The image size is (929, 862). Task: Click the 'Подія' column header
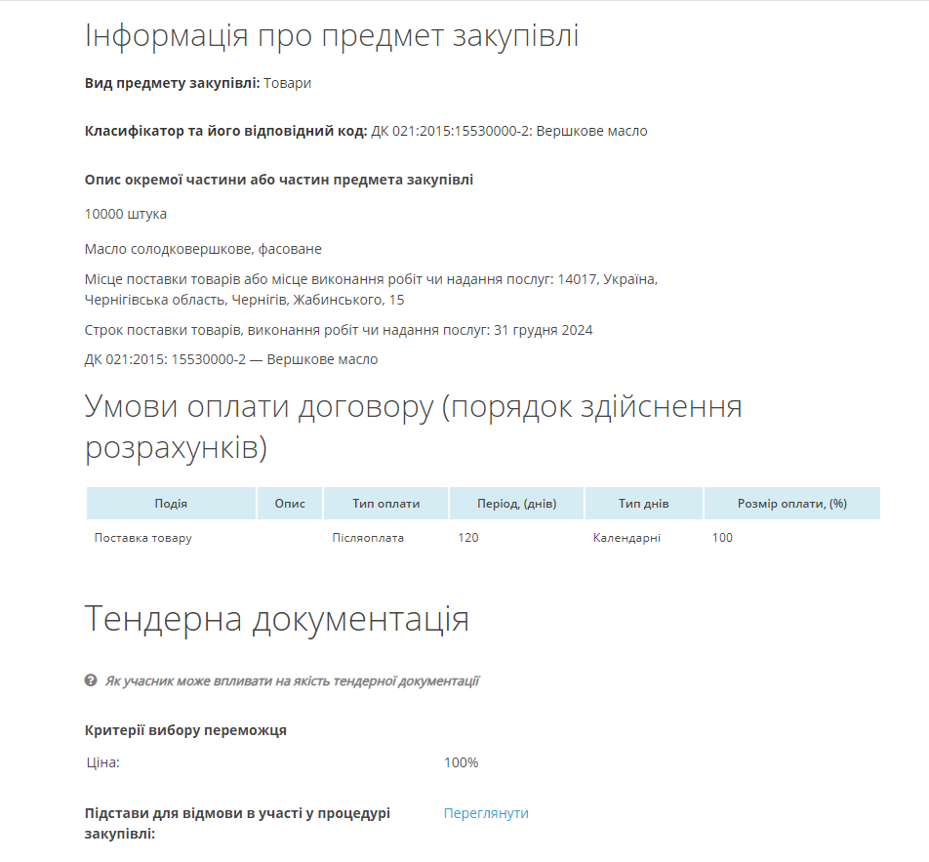(x=171, y=504)
